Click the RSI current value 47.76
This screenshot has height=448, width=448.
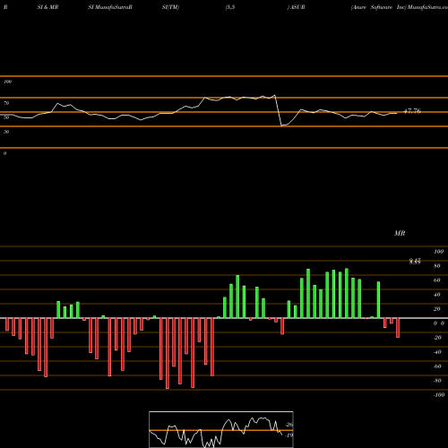pos(412,111)
